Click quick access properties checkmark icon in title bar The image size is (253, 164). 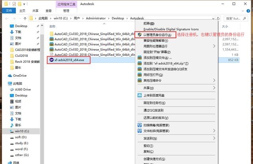pyautogui.click(x=14, y=4)
